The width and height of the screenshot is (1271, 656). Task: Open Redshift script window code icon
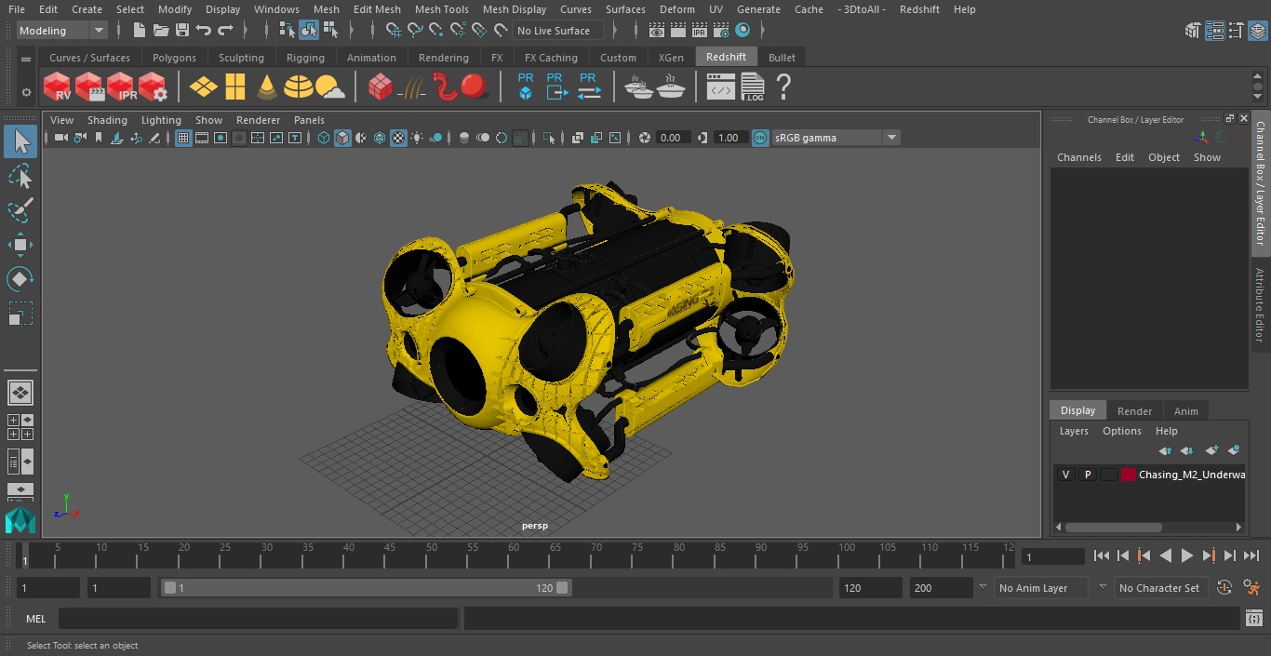point(721,87)
